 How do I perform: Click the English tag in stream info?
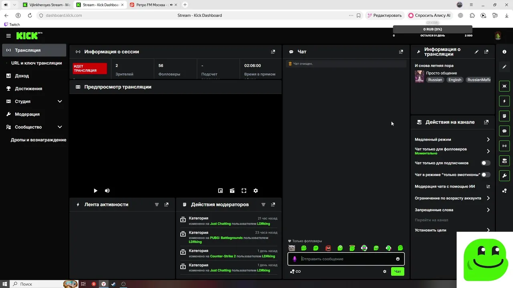455,80
